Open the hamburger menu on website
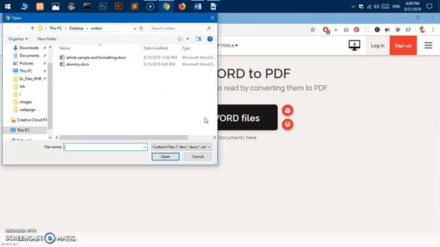Image resolution: width=440 pixels, height=247 pixels. 428,45
